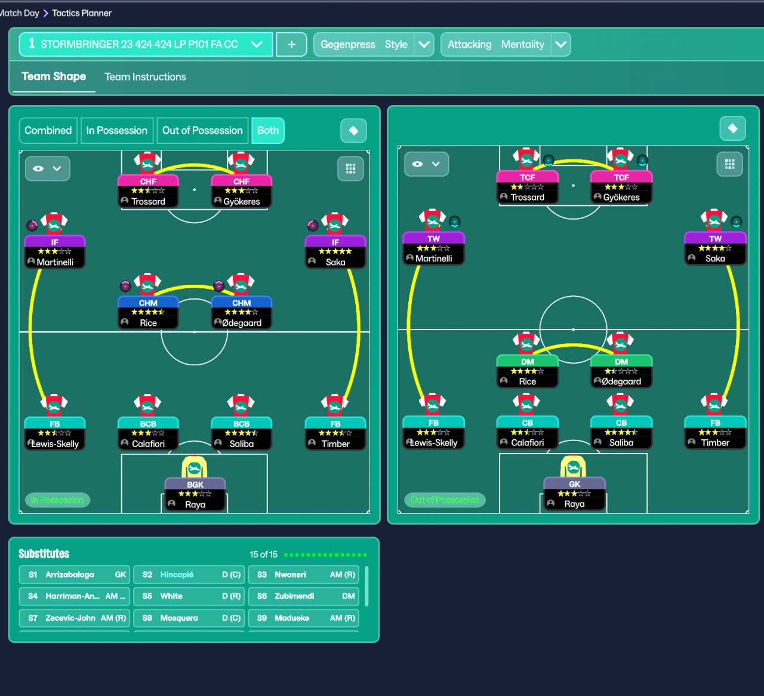Switch to the Team Shape tab

(x=54, y=76)
